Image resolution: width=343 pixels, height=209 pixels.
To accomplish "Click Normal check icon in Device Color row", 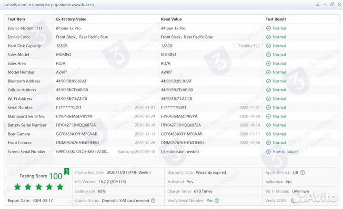I will pyautogui.click(x=268, y=37).
